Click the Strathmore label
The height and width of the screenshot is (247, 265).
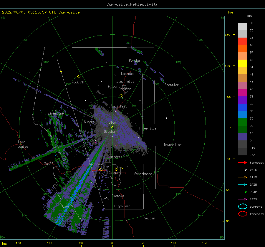pos(143,174)
